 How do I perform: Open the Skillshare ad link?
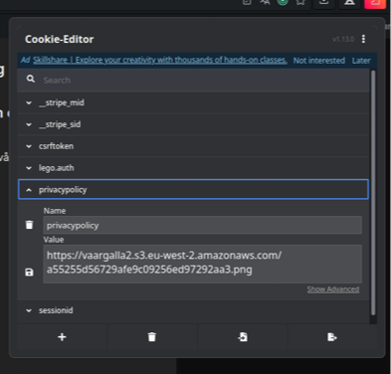coord(160,60)
